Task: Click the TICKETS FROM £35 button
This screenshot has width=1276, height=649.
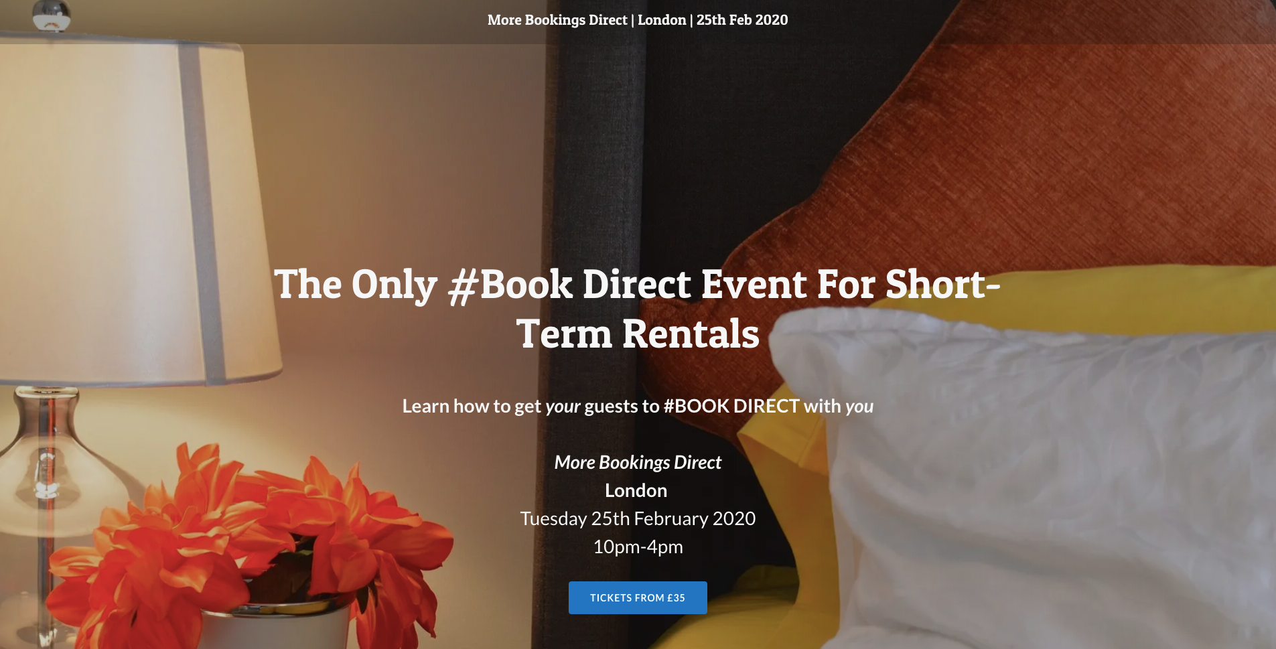Action: pos(638,597)
